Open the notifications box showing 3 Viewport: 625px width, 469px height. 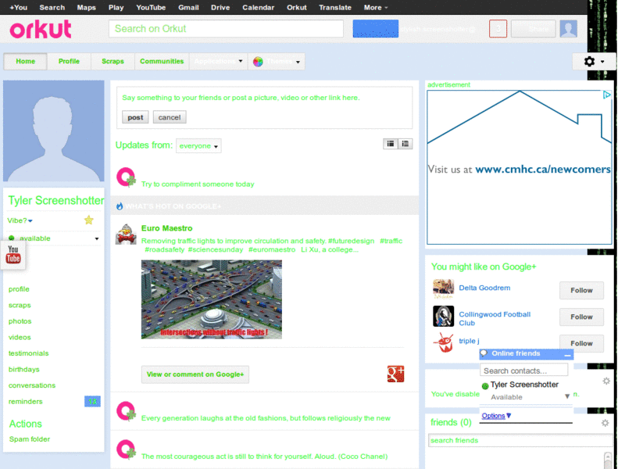pyautogui.click(x=498, y=29)
